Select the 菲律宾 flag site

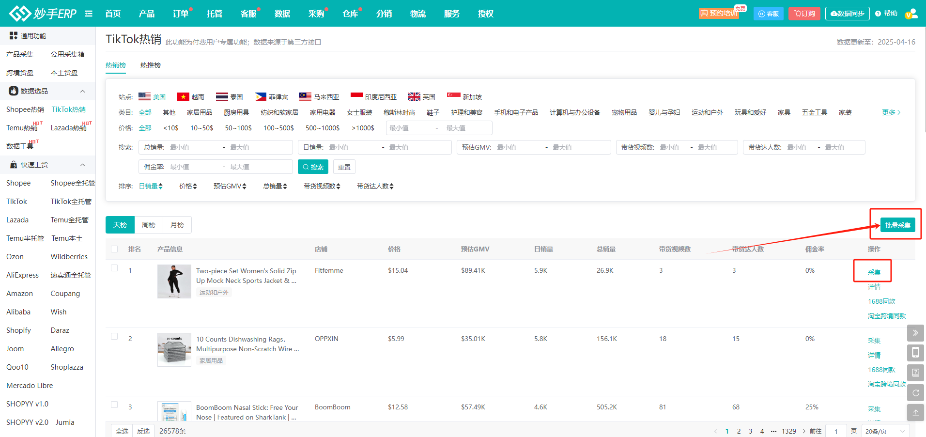(x=271, y=97)
